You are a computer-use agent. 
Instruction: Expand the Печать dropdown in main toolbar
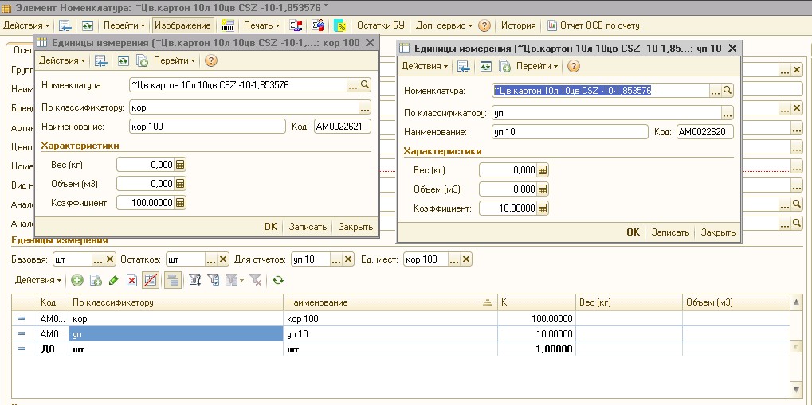(x=261, y=25)
